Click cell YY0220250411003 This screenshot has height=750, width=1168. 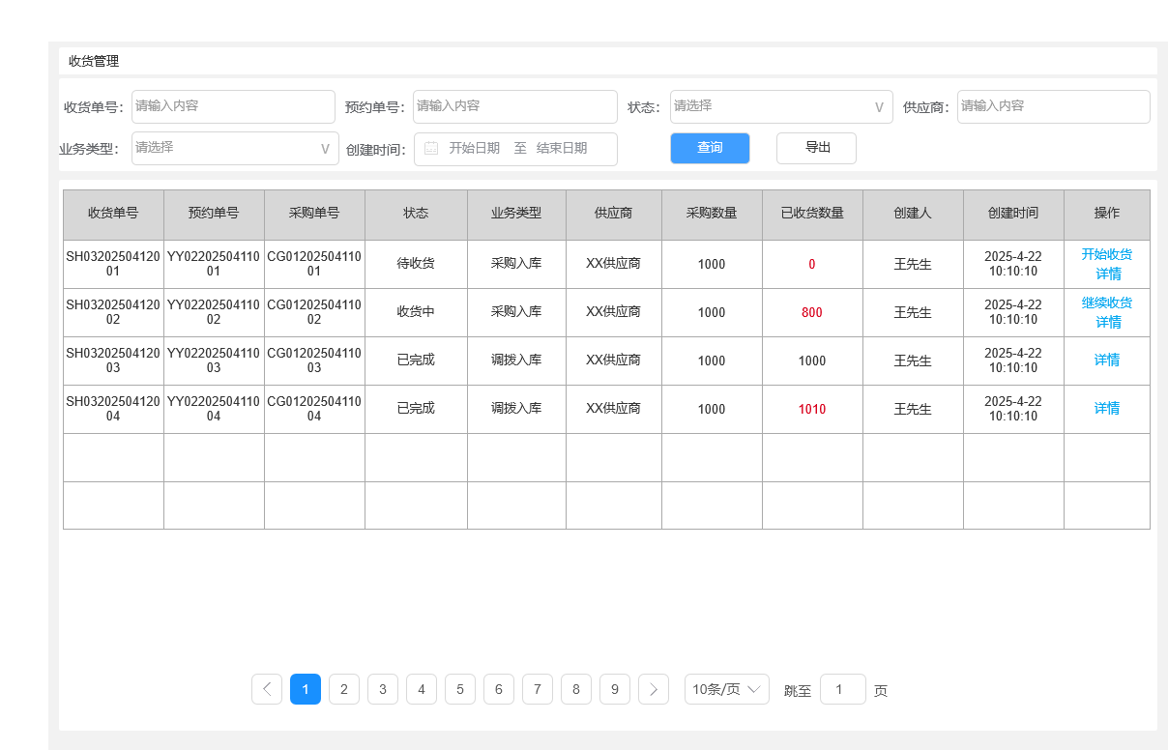click(214, 361)
